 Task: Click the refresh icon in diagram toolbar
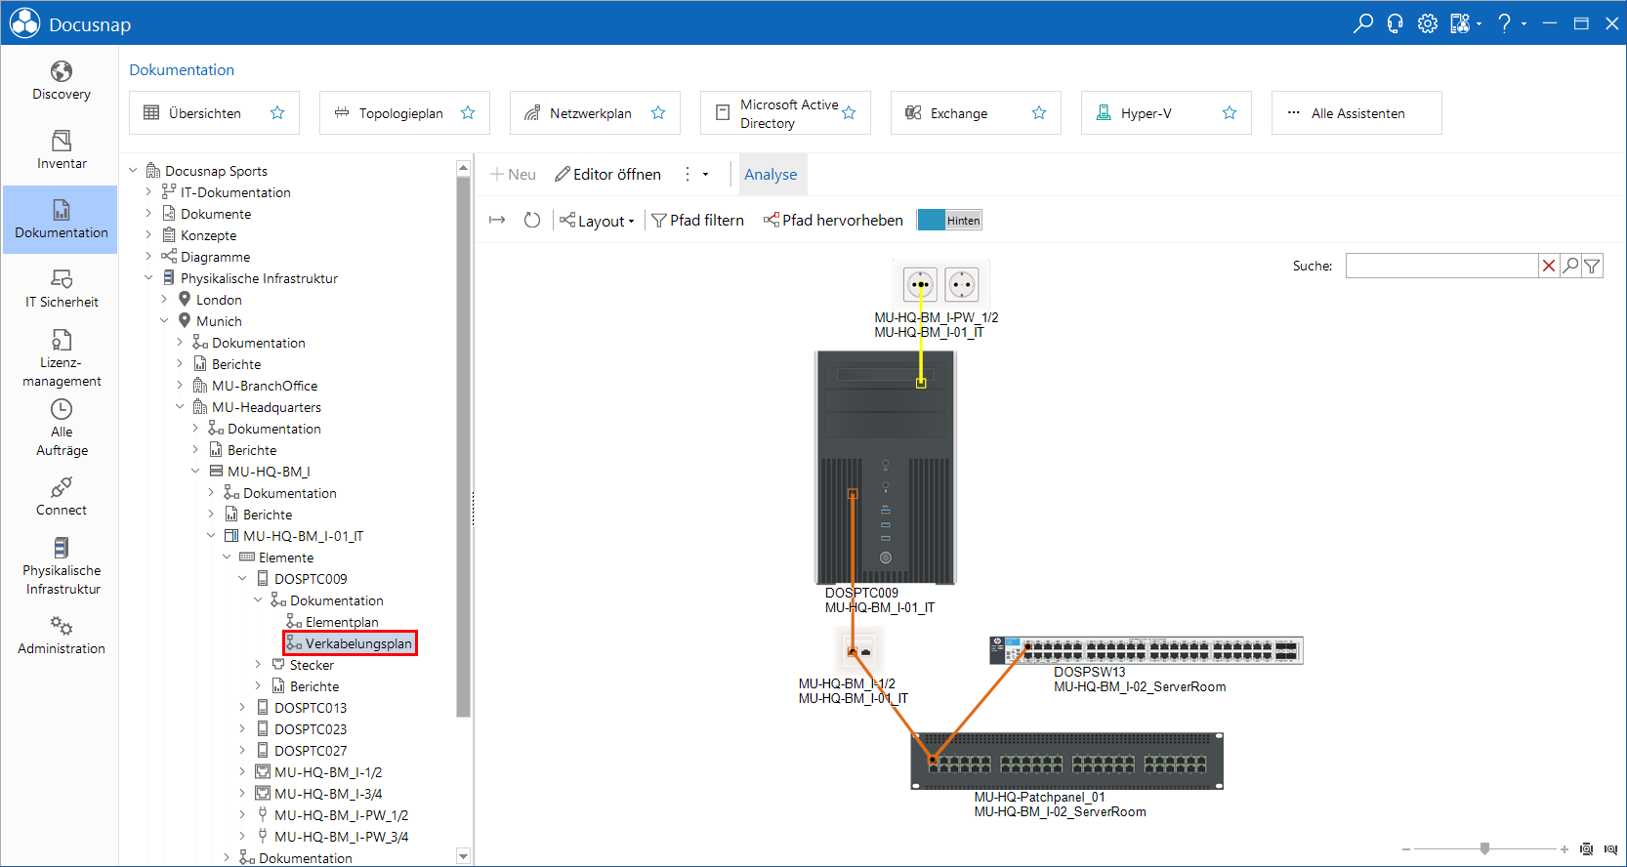pyautogui.click(x=532, y=220)
